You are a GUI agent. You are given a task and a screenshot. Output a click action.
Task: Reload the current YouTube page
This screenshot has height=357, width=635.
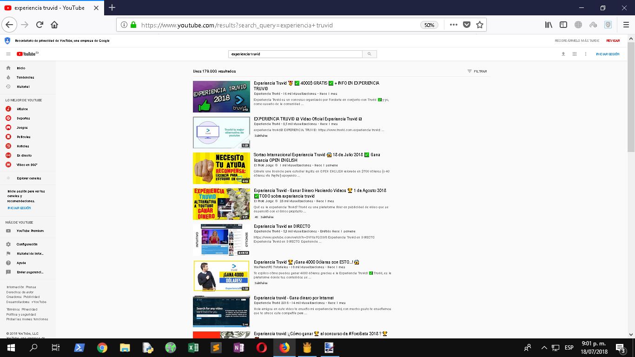[40, 25]
